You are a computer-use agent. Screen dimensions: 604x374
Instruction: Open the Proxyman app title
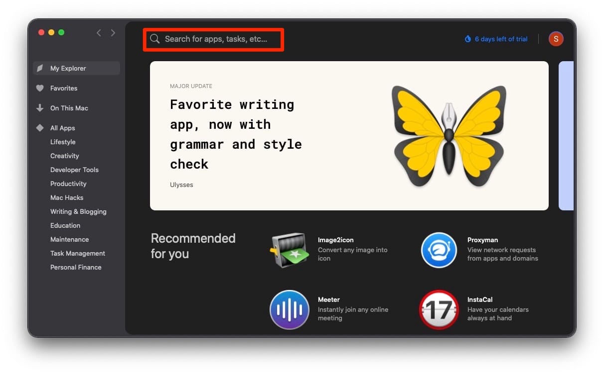tap(482, 240)
